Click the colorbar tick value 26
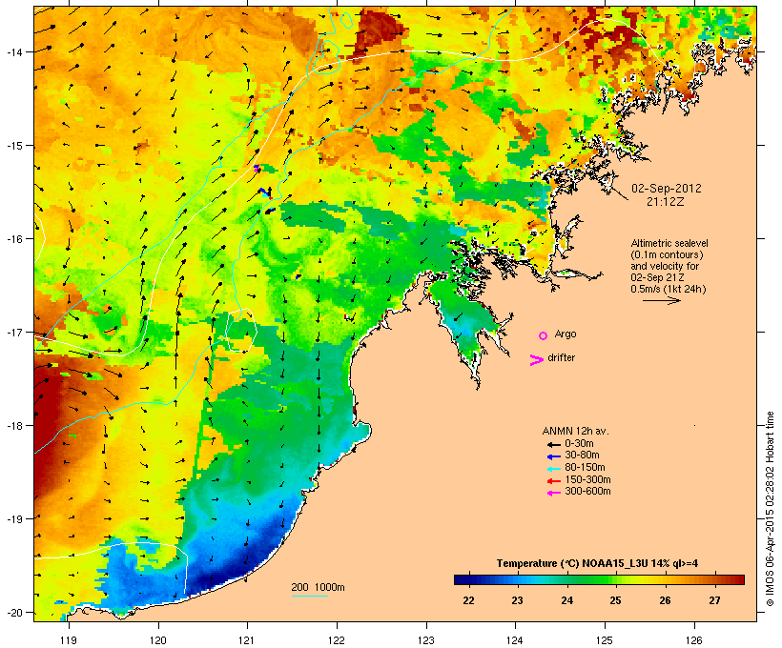The image size is (782, 648). [x=665, y=600]
